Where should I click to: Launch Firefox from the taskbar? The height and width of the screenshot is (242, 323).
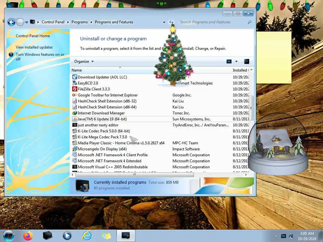(x=28, y=236)
